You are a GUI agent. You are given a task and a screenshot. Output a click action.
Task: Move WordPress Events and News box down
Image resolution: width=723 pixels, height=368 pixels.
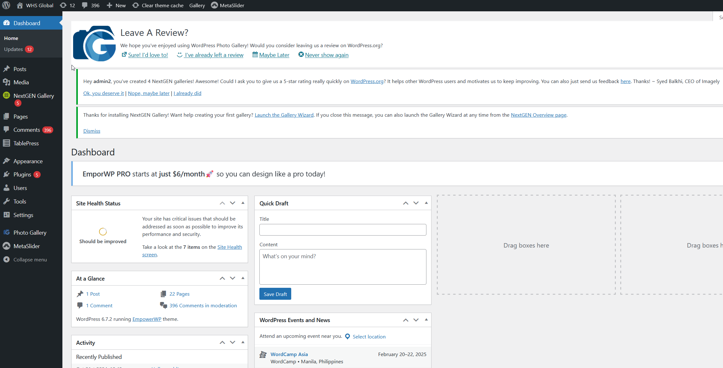pyautogui.click(x=416, y=320)
